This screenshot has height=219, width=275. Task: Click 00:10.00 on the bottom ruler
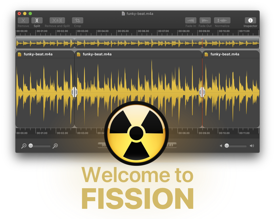[224, 133]
